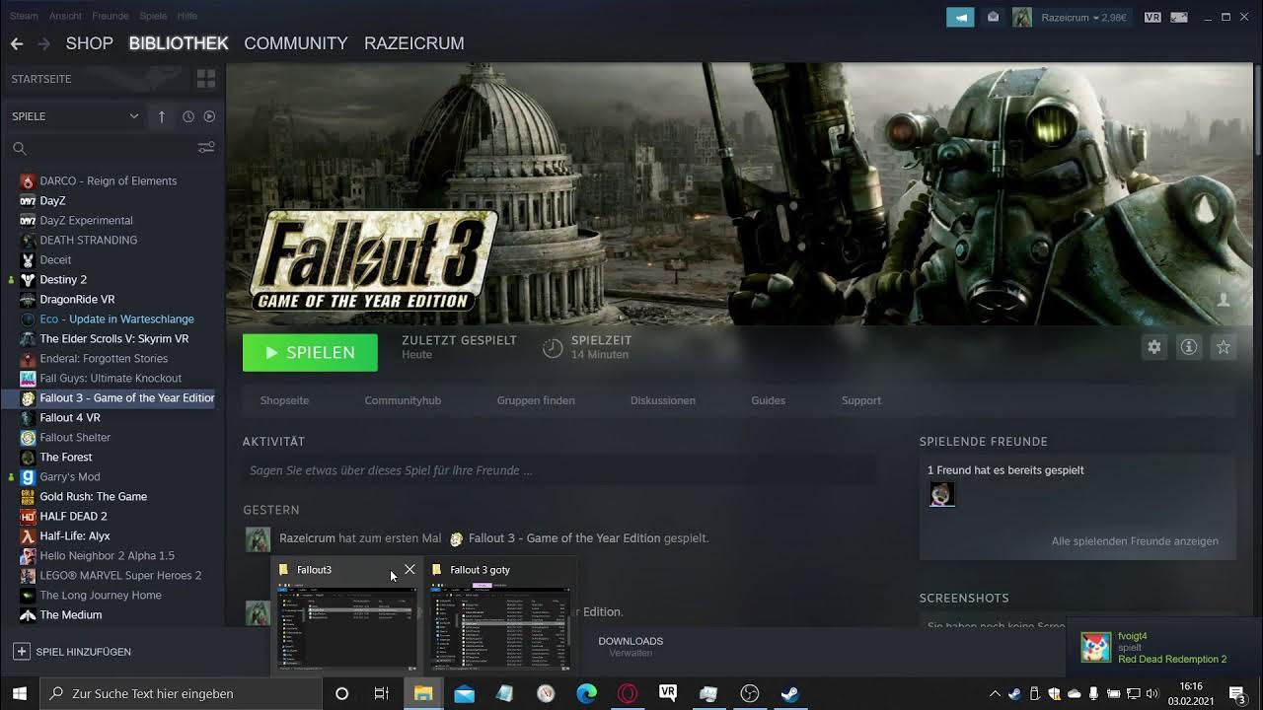The width and height of the screenshot is (1263, 710).
Task: Select Garry's Mod in game list
Action: 70,476
